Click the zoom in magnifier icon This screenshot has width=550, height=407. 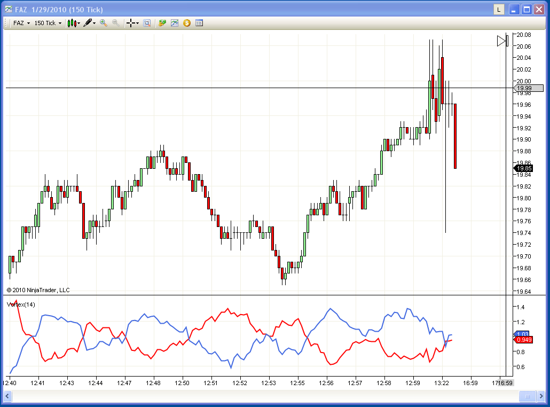[104, 23]
